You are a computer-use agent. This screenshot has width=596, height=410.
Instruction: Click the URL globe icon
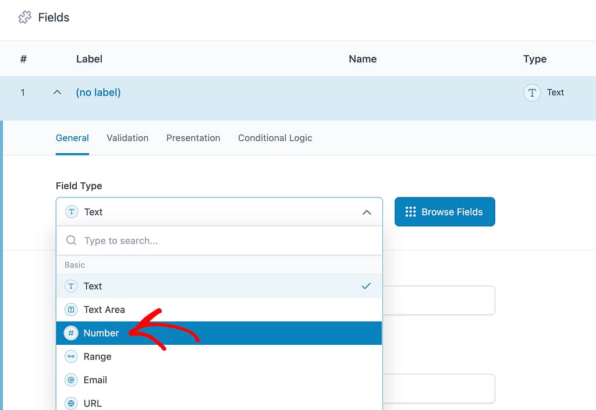tap(71, 403)
